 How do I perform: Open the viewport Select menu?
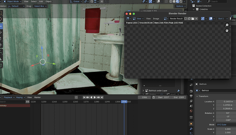34,1
